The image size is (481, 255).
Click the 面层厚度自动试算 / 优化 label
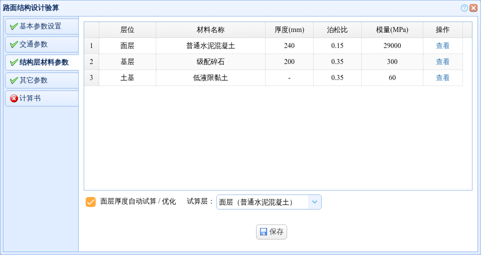click(138, 201)
